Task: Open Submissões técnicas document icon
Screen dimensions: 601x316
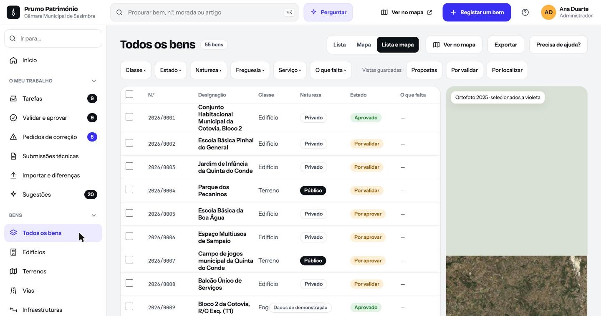Action: tap(13, 156)
